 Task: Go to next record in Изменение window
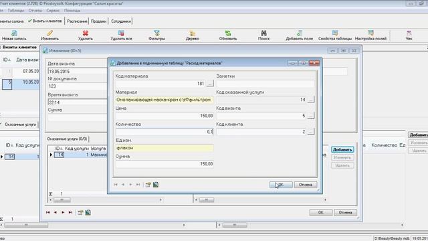tap(63, 212)
